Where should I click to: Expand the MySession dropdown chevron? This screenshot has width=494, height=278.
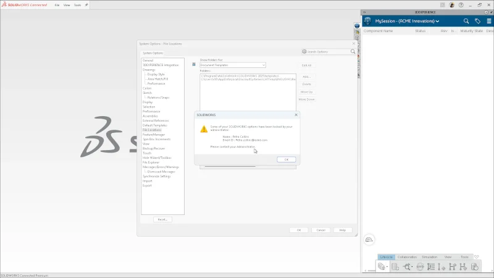pyautogui.click(x=437, y=22)
